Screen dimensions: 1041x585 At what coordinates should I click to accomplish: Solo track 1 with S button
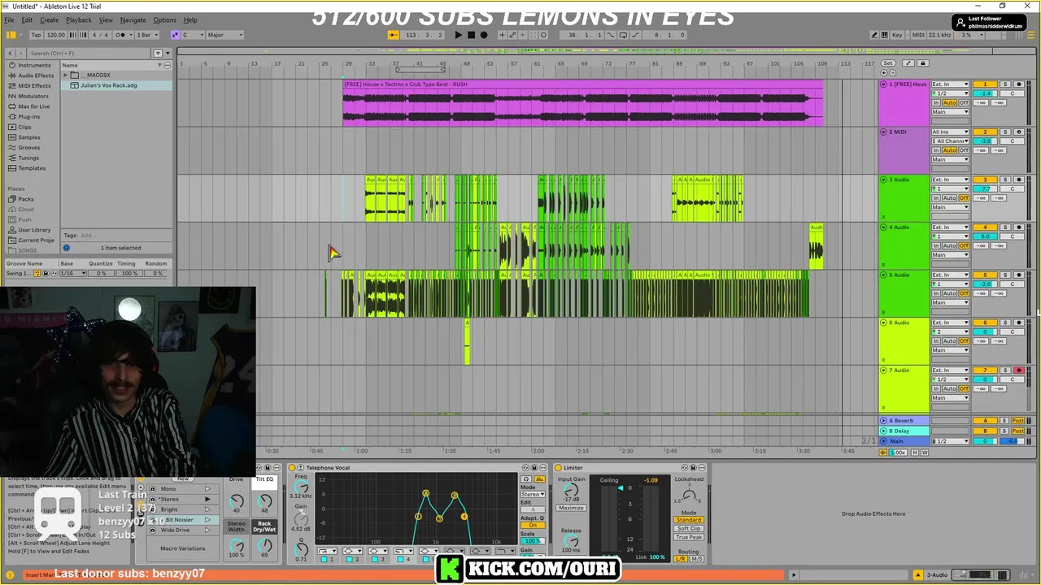point(1005,84)
